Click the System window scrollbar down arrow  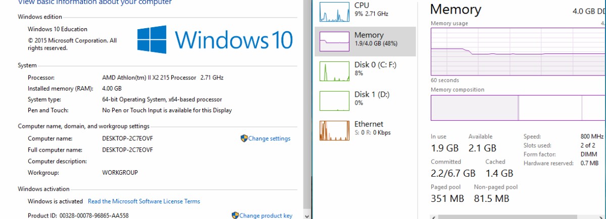click(x=308, y=215)
